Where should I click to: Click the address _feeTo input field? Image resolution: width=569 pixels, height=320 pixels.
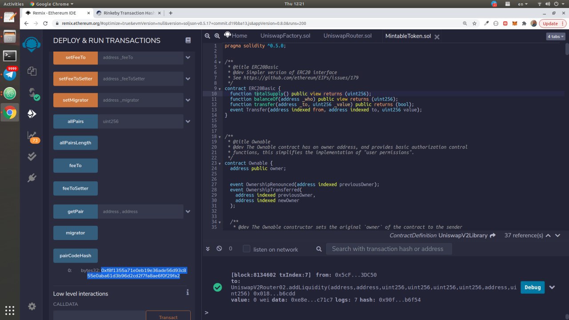coord(140,57)
